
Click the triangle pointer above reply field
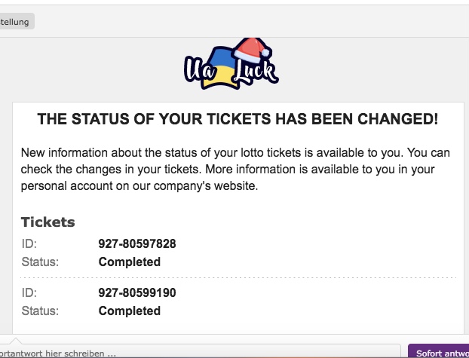tap(16, 341)
